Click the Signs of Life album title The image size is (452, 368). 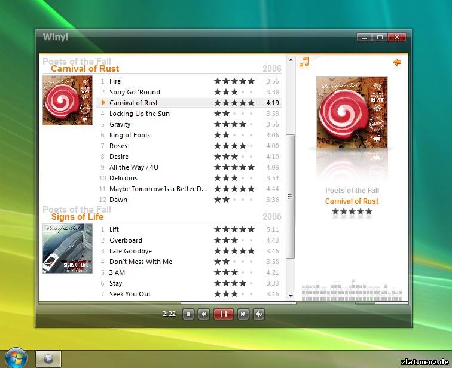click(77, 217)
